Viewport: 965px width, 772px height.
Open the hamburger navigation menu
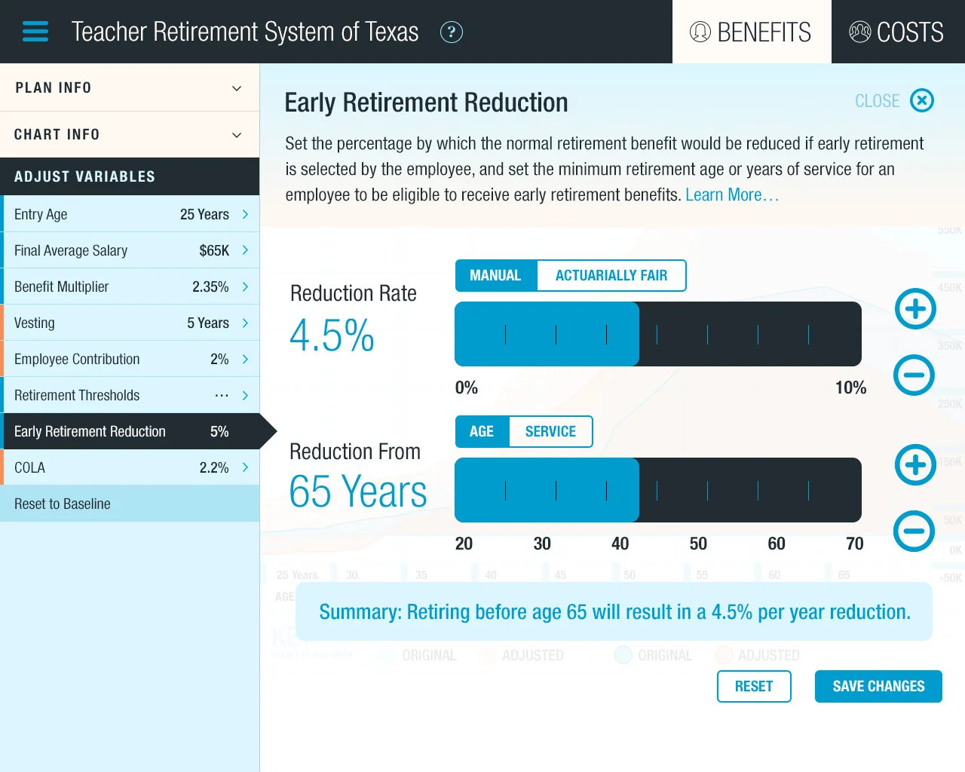35,32
